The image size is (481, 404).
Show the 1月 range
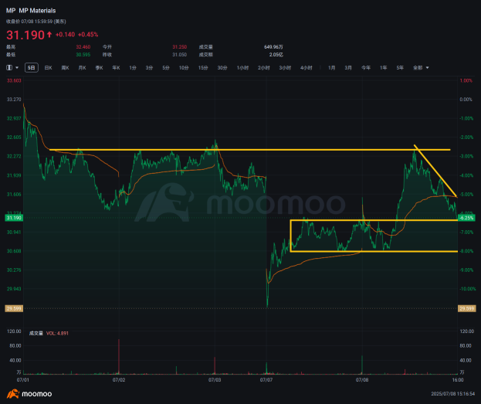331,67
